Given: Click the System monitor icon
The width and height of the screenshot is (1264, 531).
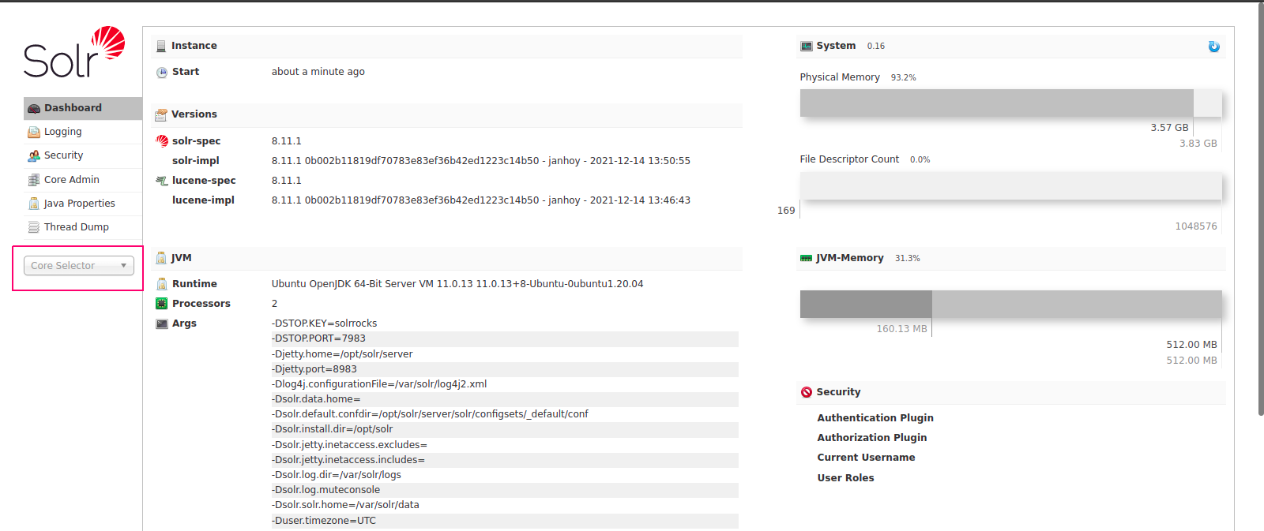Looking at the screenshot, I should click(807, 47).
